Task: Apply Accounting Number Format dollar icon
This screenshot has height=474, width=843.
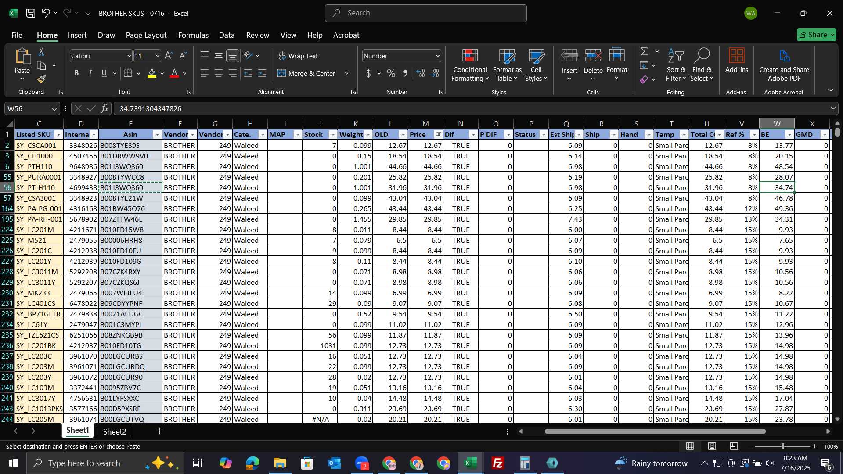Action: coord(368,73)
